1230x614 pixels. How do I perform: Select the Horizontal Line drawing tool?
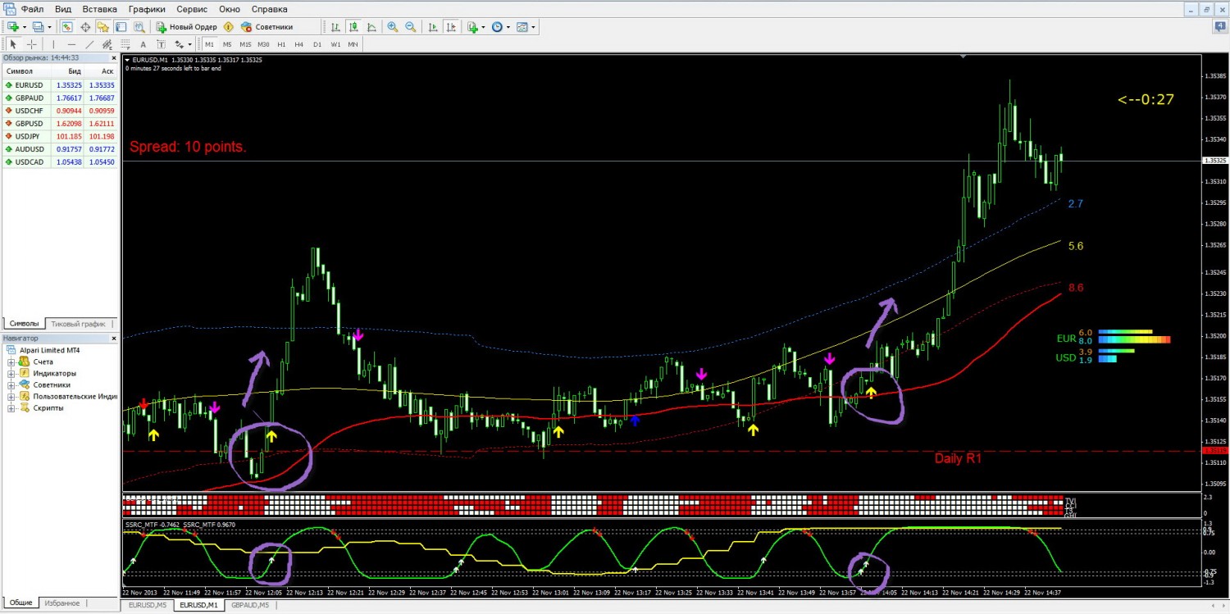[71, 44]
